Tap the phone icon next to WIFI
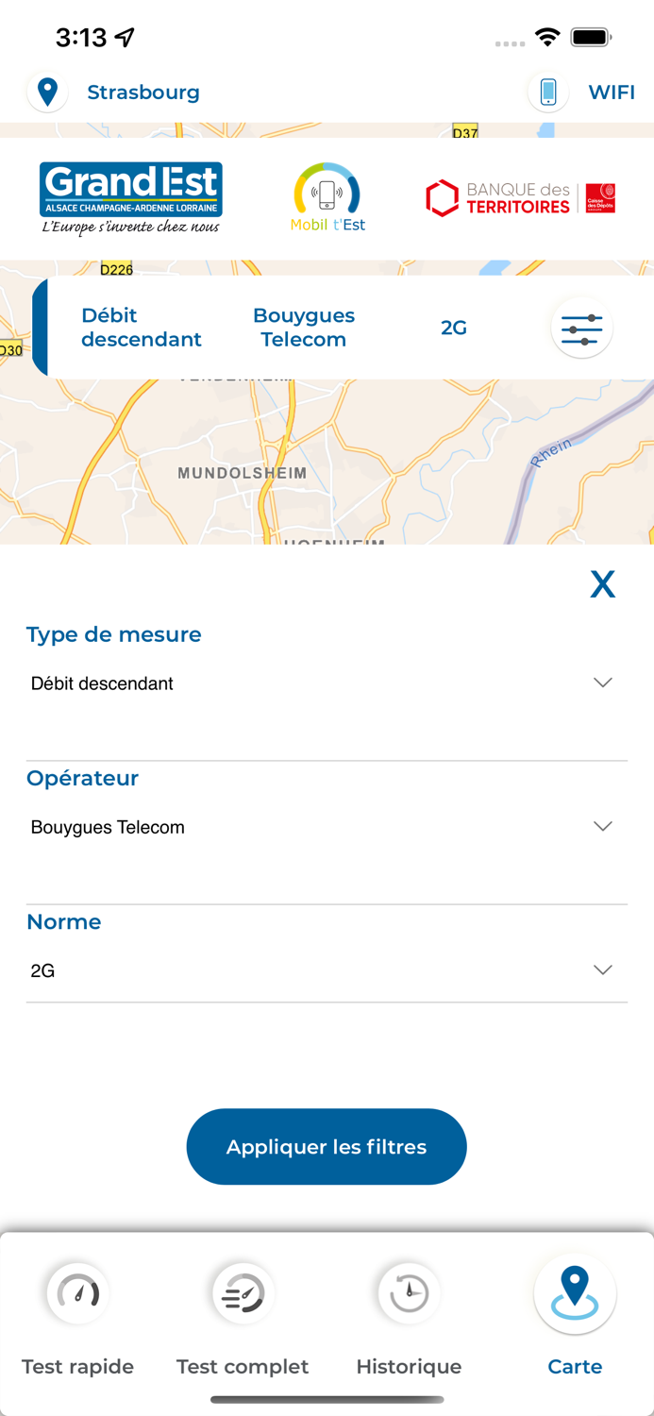654x1416 pixels. click(x=547, y=92)
